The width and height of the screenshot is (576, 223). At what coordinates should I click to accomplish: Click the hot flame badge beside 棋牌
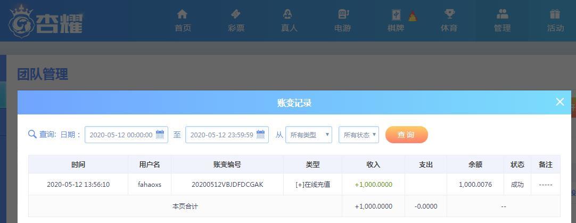pos(413,16)
